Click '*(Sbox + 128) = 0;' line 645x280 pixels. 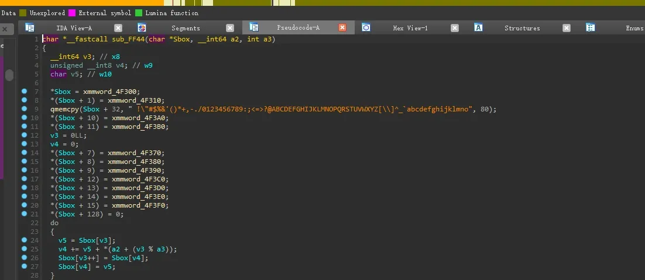(87, 214)
